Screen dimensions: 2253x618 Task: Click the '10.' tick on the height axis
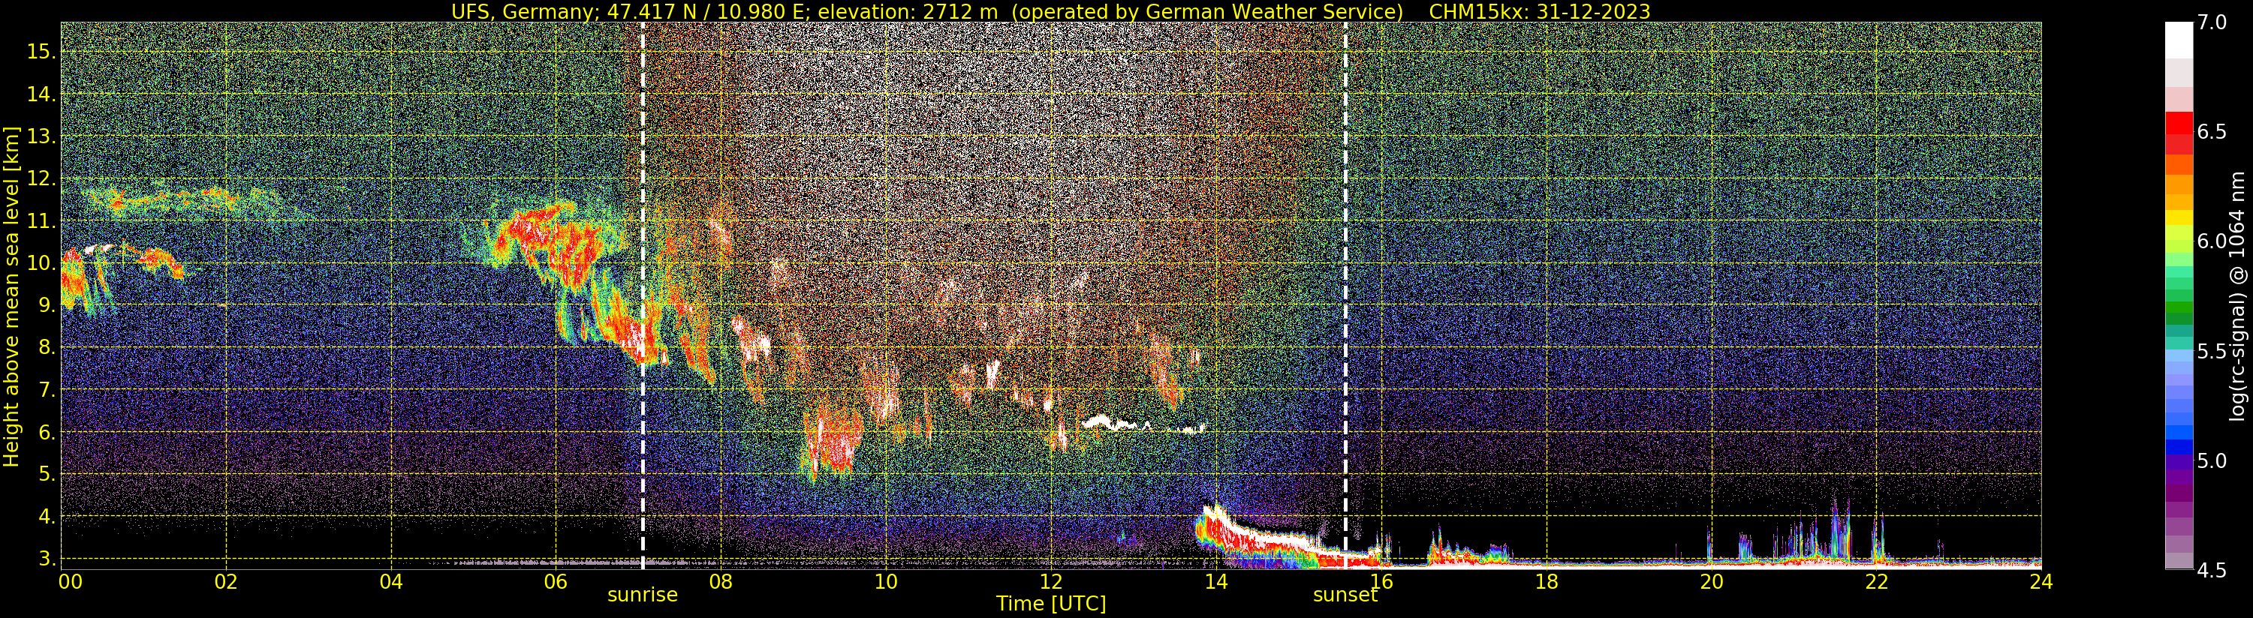click(x=42, y=263)
